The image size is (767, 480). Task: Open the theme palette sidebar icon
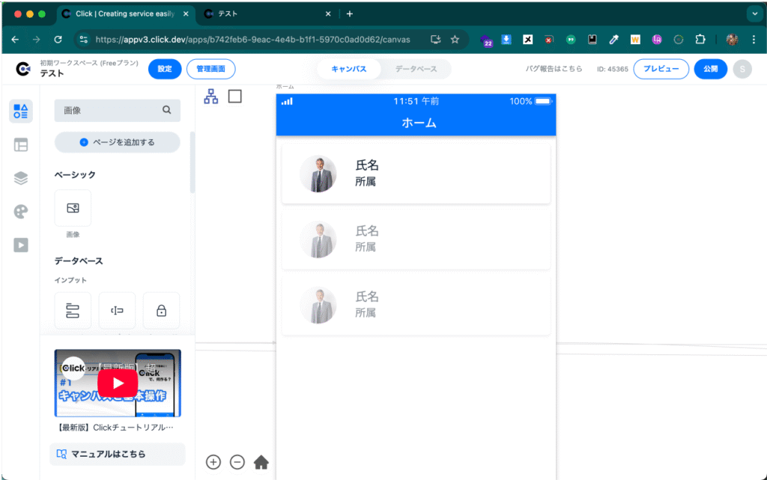pyautogui.click(x=20, y=211)
